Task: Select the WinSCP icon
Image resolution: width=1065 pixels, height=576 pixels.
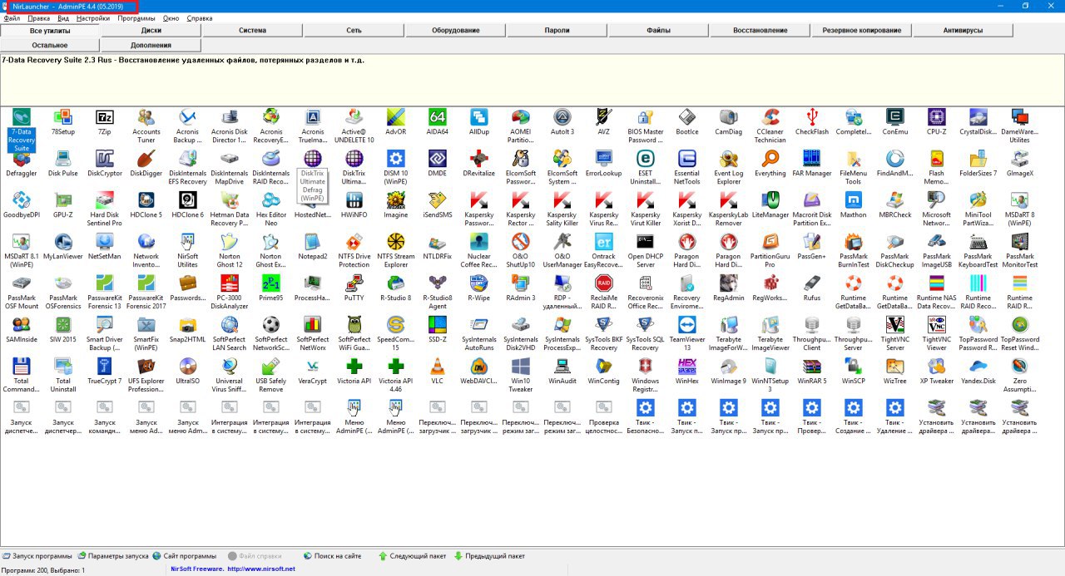Action: (x=854, y=367)
